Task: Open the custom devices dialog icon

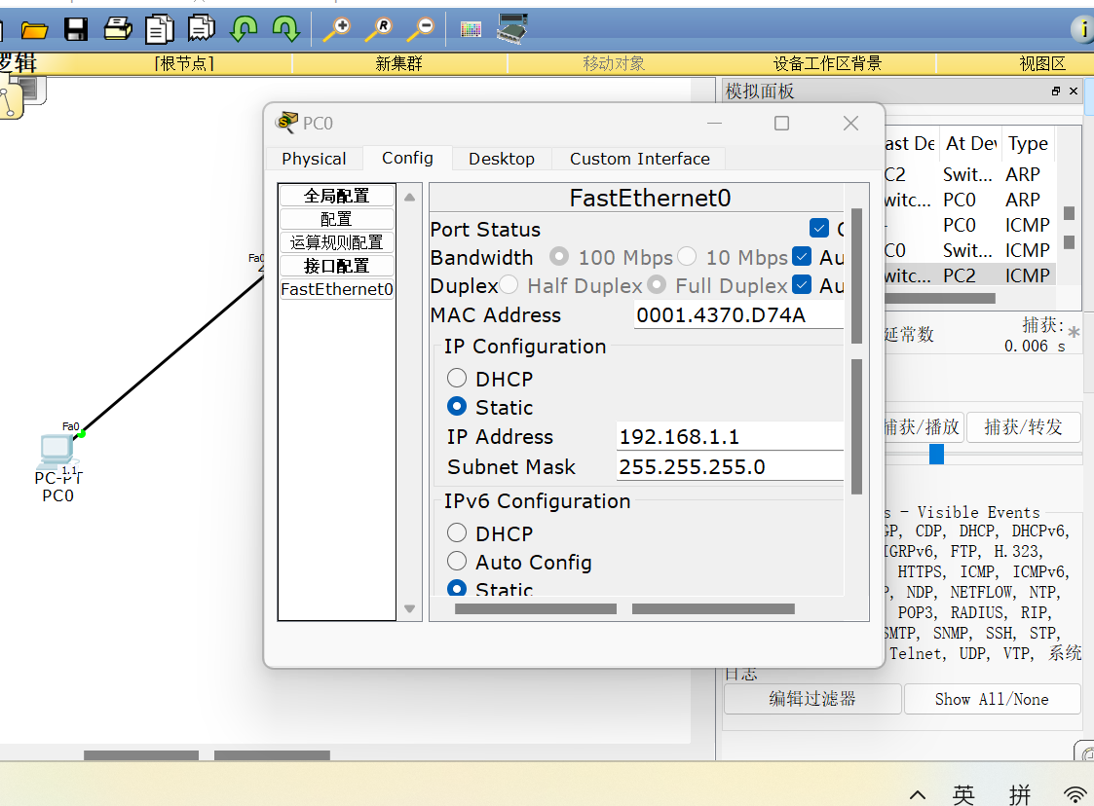Action: (x=512, y=28)
